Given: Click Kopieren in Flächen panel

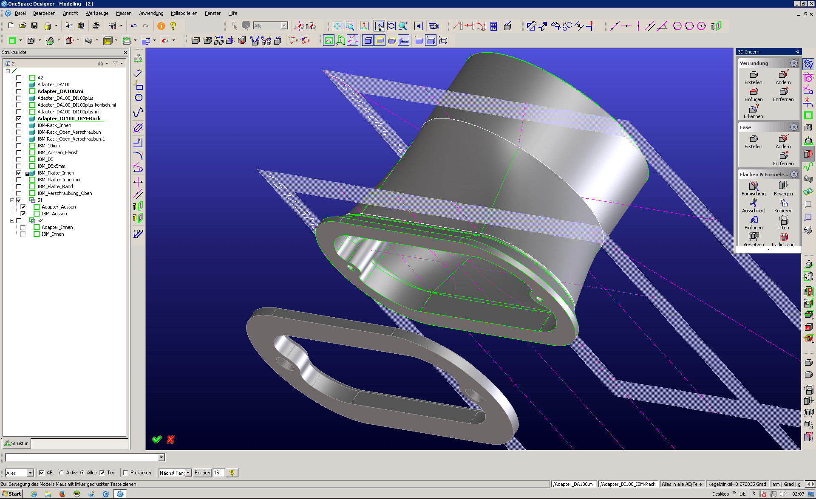Looking at the screenshot, I should 783,205.
